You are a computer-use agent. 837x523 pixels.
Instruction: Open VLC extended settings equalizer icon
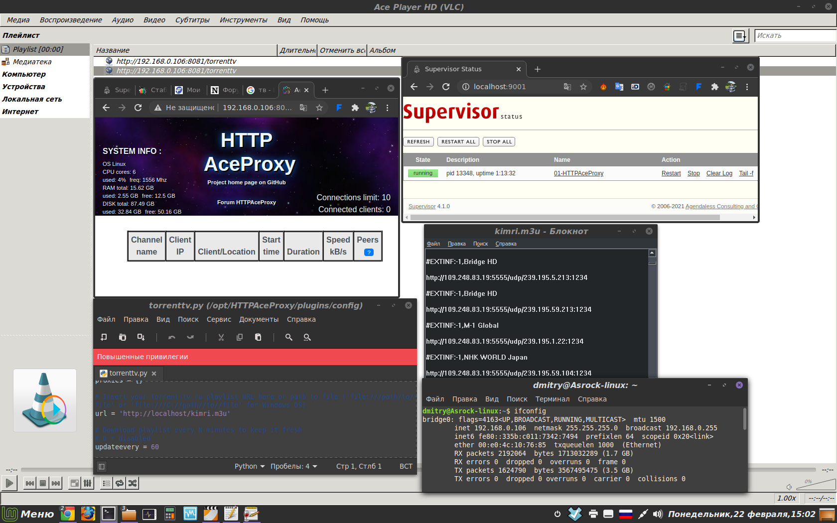[88, 483]
